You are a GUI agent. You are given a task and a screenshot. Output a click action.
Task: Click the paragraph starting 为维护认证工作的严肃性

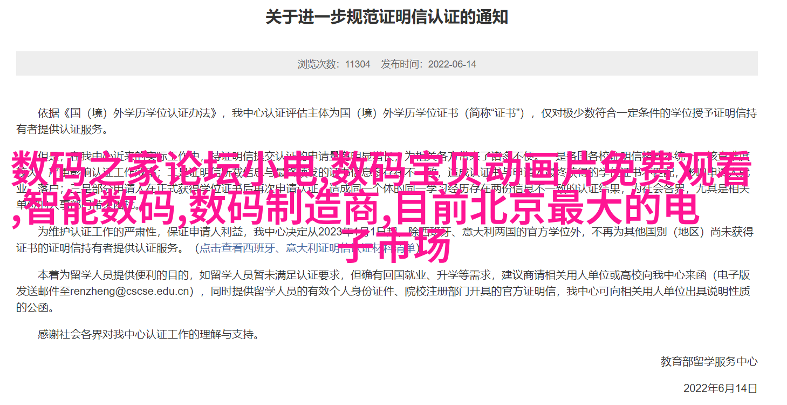[385, 240]
